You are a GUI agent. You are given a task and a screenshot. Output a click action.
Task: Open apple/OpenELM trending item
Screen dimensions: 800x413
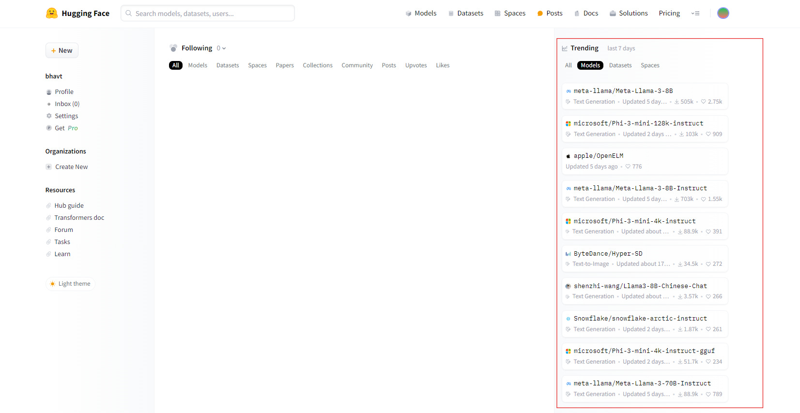pyautogui.click(x=645, y=161)
